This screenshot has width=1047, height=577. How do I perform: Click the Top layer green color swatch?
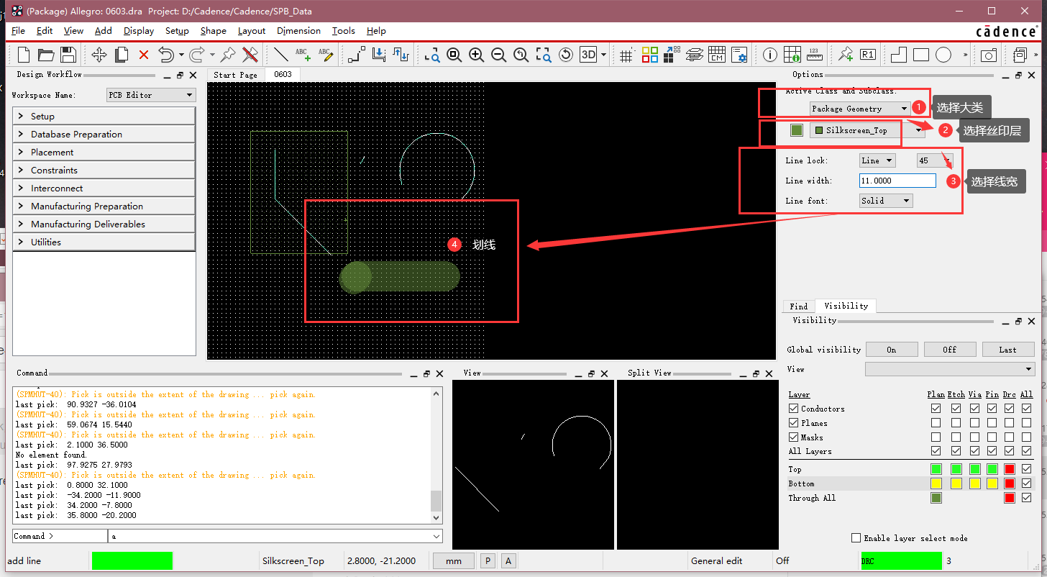pyautogui.click(x=936, y=468)
